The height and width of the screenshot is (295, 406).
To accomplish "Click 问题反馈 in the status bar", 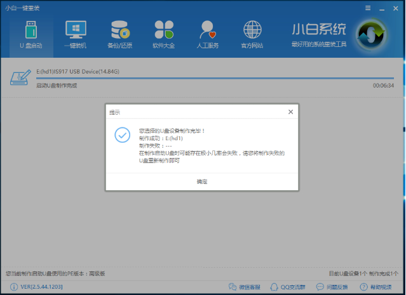I will tap(331, 287).
